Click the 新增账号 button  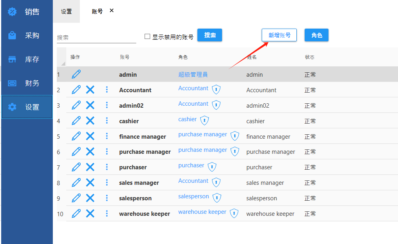(x=279, y=35)
